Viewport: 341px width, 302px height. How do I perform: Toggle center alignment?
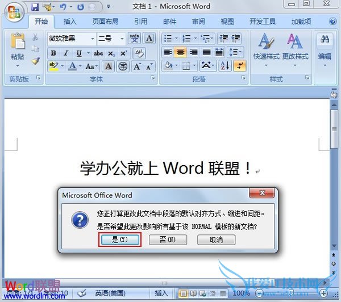181,52
